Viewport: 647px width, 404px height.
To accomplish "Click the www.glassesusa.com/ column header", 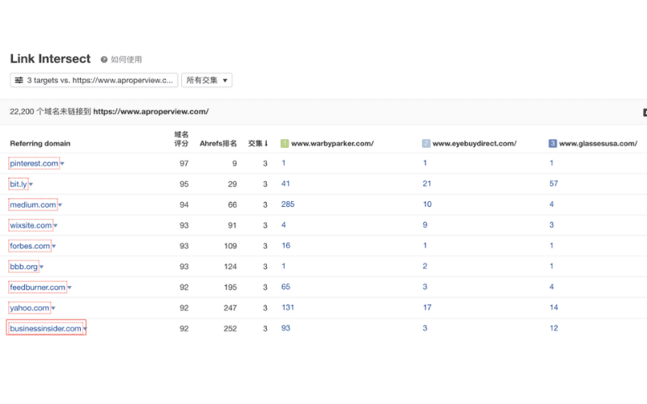I will [598, 144].
